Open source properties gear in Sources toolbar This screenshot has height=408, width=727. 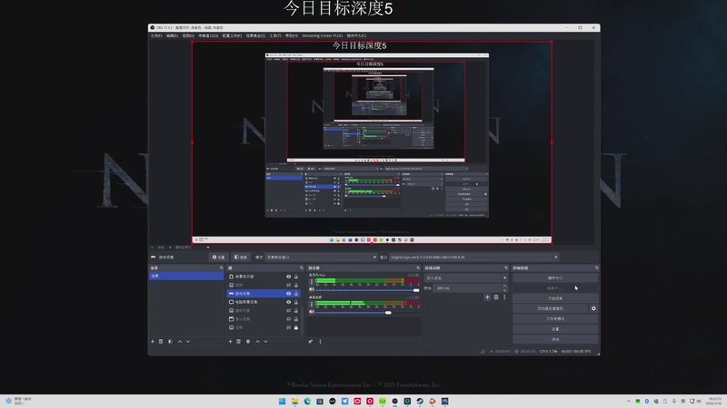248,342
